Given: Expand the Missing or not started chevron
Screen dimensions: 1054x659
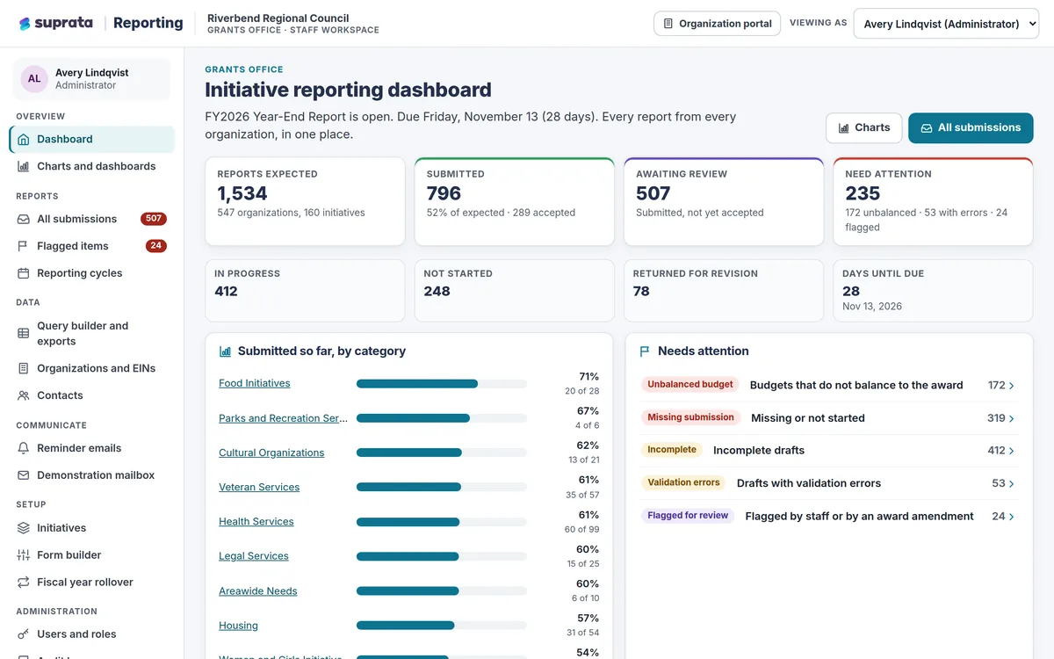Looking at the screenshot, I should [x=1012, y=418].
